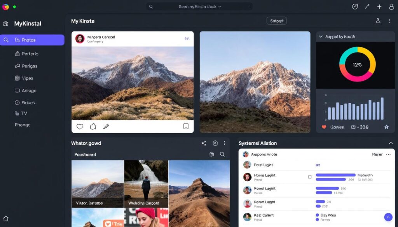Click the heart icon under the mountain post
Image resolution: width=398 pixels, height=227 pixels.
80,126
